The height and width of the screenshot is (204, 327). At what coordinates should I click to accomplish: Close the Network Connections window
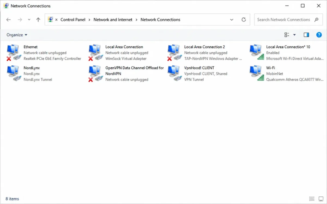pyautogui.click(x=319, y=6)
